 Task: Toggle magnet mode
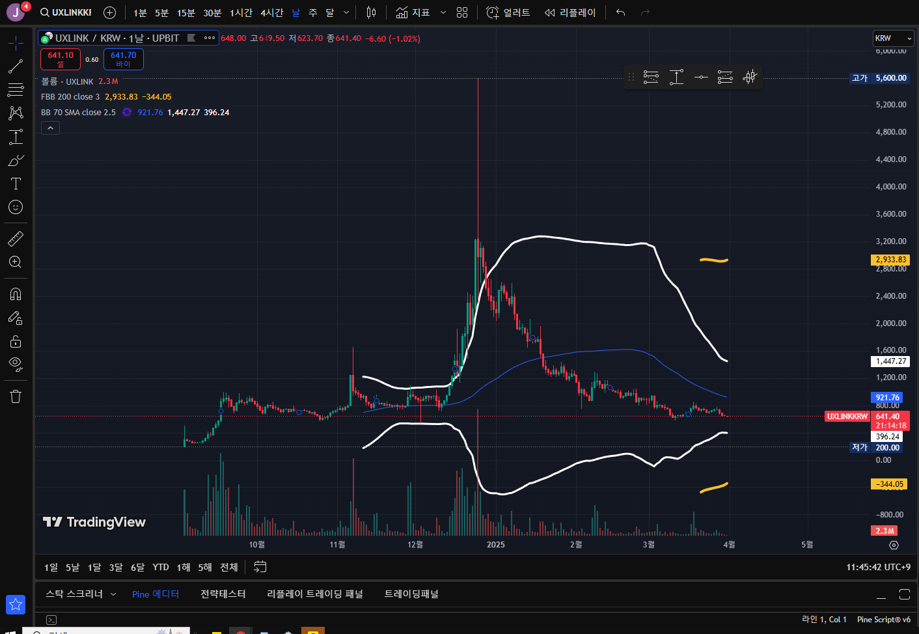(16, 294)
